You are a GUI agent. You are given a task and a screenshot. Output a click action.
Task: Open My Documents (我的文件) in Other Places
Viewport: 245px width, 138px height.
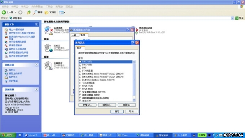(x=13, y=77)
